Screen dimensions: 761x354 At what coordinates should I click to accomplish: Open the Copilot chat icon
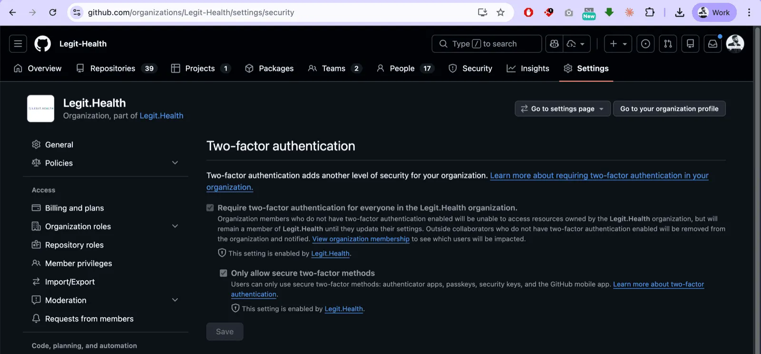click(x=554, y=44)
